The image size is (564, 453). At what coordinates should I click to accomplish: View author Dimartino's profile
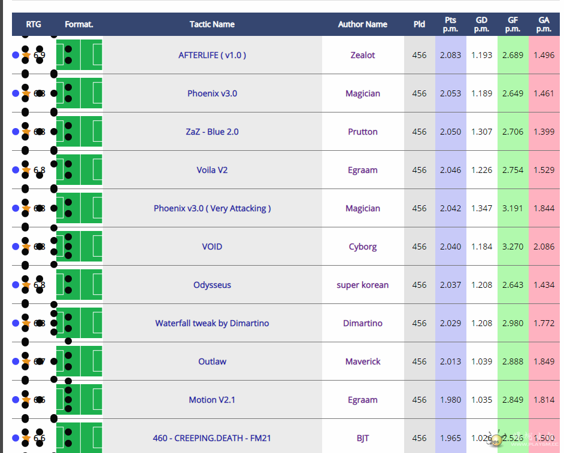[363, 323]
